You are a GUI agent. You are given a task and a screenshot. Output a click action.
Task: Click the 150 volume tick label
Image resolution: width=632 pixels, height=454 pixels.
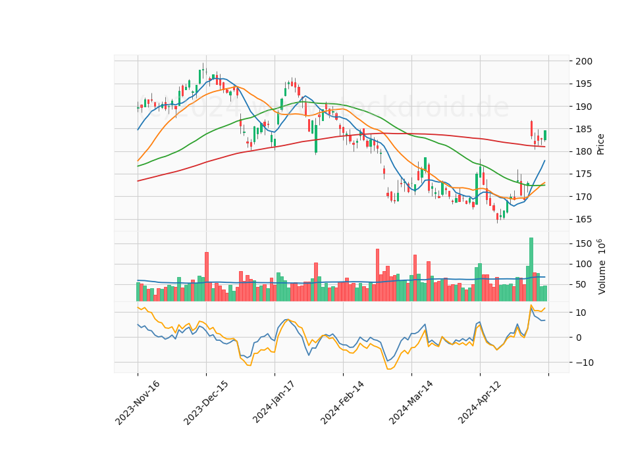coord(584,243)
